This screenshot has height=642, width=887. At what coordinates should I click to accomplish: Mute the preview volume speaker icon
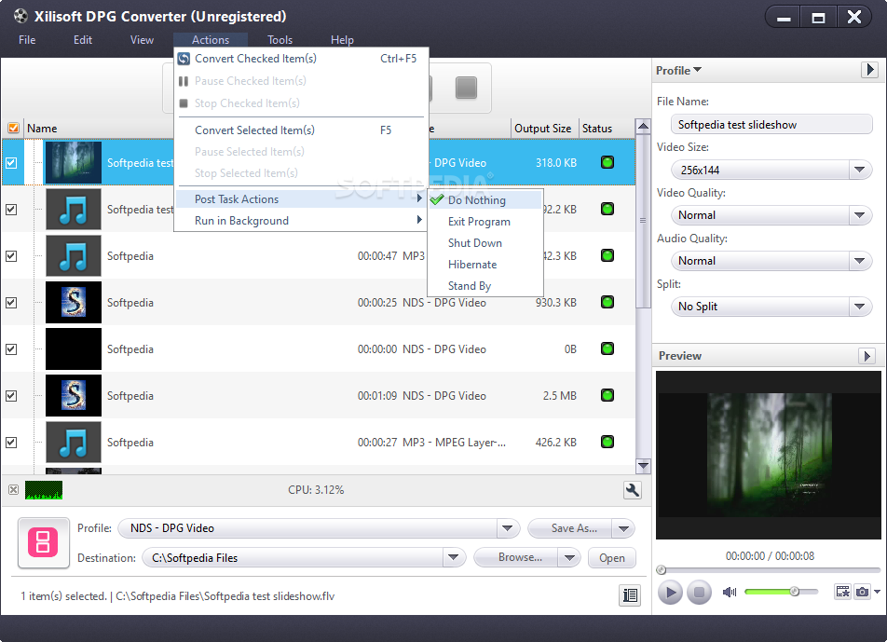[x=730, y=592]
